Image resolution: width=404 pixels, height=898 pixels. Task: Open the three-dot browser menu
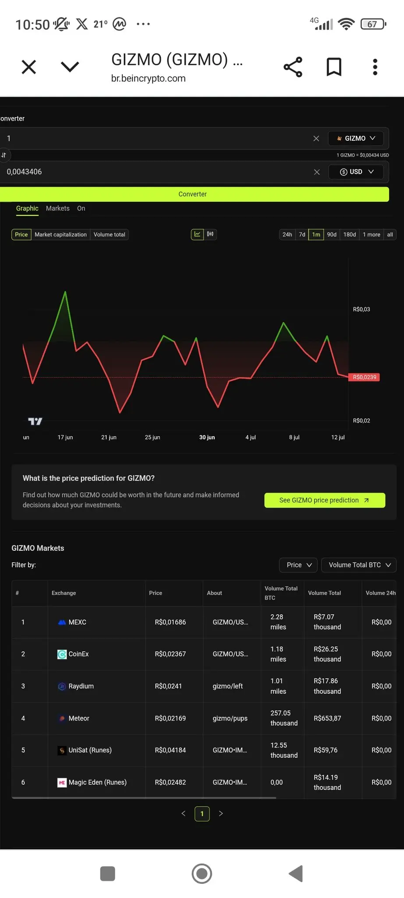375,67
